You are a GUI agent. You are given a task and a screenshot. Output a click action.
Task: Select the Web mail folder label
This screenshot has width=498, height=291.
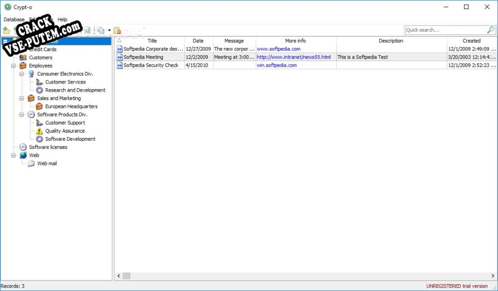(x=47, y=164)
